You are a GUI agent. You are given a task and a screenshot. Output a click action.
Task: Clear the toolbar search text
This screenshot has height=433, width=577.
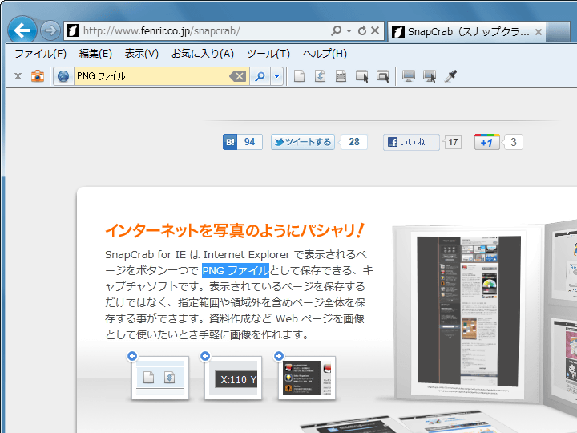click(237, 76)
